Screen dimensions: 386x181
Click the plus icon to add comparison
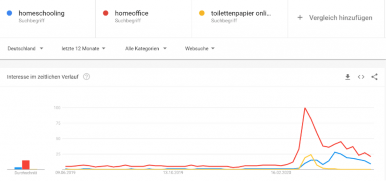[x=300, y=18]
